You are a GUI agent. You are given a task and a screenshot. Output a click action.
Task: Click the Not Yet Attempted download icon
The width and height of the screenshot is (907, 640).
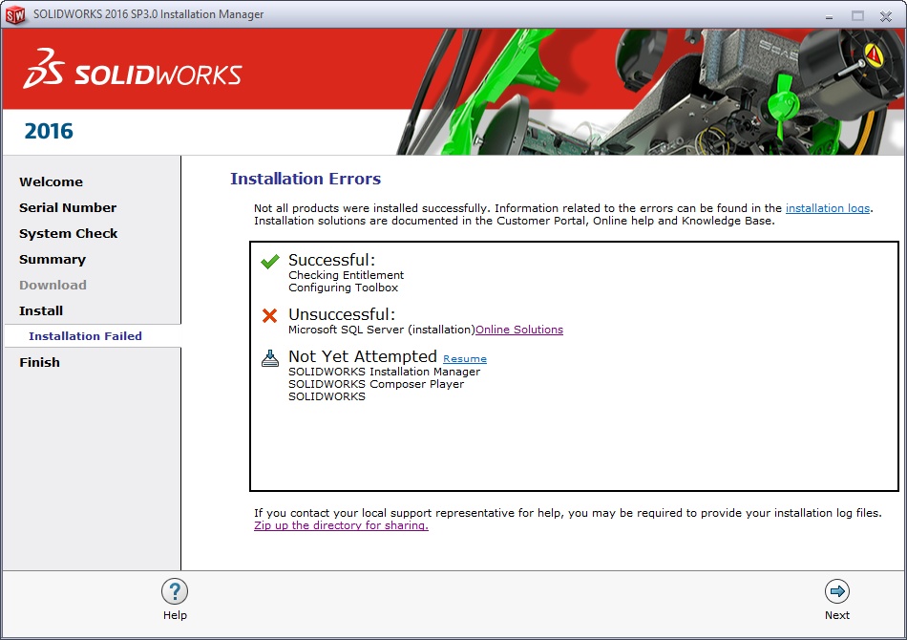269,359
